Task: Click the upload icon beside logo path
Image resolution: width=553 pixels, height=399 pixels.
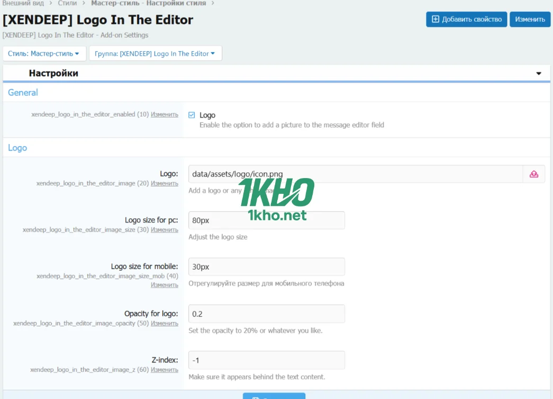Action: (x=533, y=174)
